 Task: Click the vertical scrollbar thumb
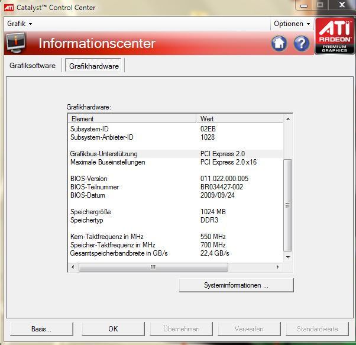tap(288, 205)
